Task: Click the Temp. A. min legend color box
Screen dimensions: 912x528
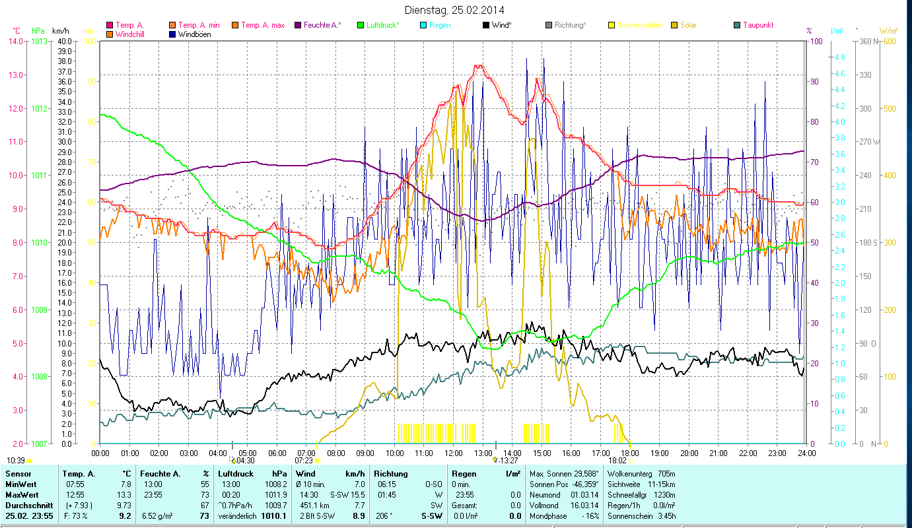Action: 172,26
